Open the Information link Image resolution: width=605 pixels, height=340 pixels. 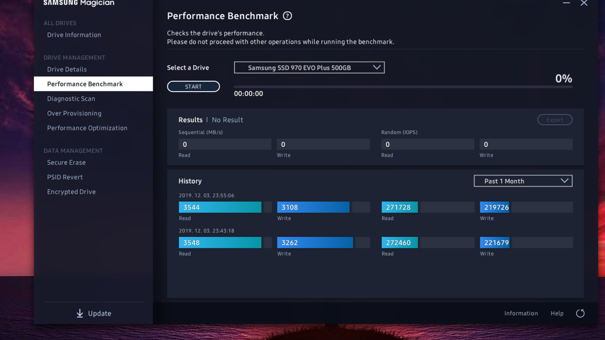point(521,314)
